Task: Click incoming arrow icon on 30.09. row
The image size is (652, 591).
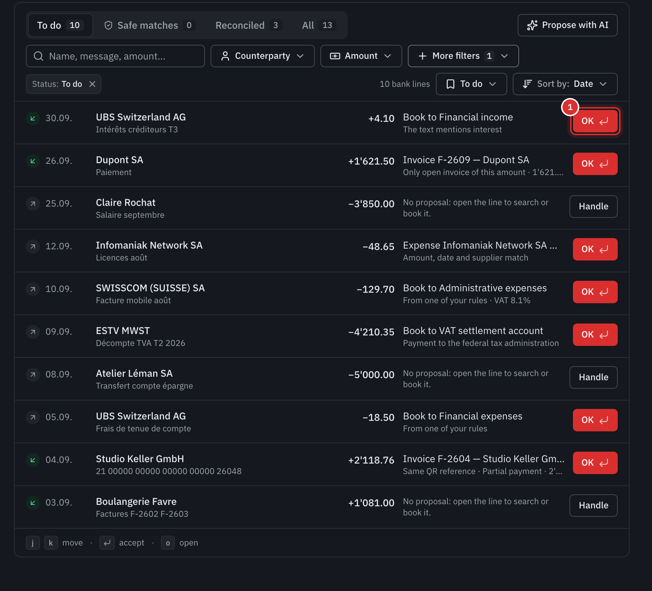Action: coord(33,118)
